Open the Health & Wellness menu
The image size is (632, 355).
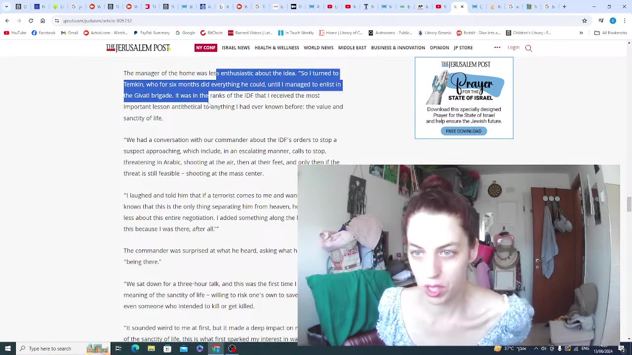(276, 48)
